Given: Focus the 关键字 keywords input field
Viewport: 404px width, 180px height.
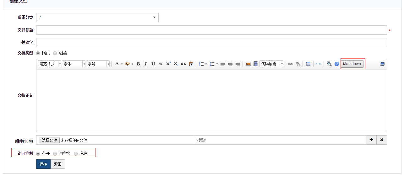Looking at the screenshot, I should pos(211,43).
